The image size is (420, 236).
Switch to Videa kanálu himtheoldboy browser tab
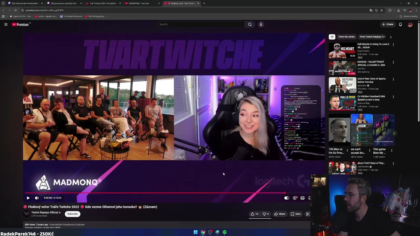[25, 3]
